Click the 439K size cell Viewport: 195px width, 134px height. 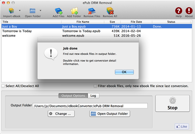pos(115,31)
